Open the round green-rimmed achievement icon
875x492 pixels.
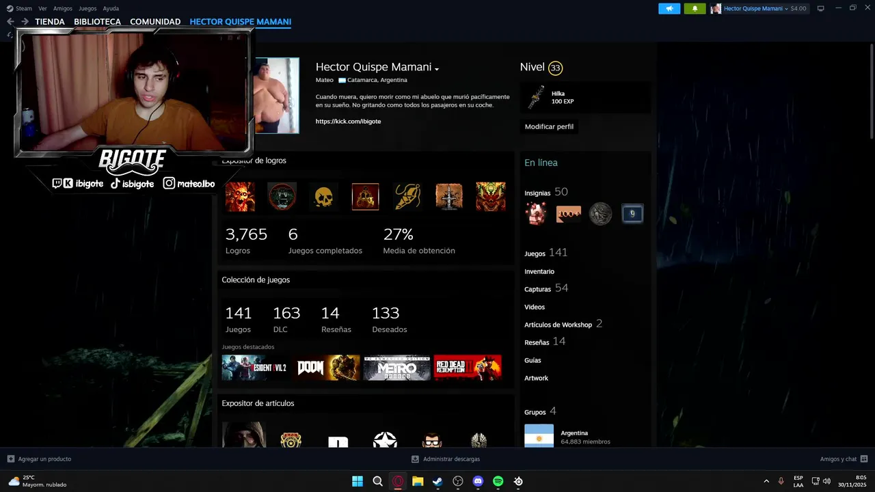tap(282, 197)
